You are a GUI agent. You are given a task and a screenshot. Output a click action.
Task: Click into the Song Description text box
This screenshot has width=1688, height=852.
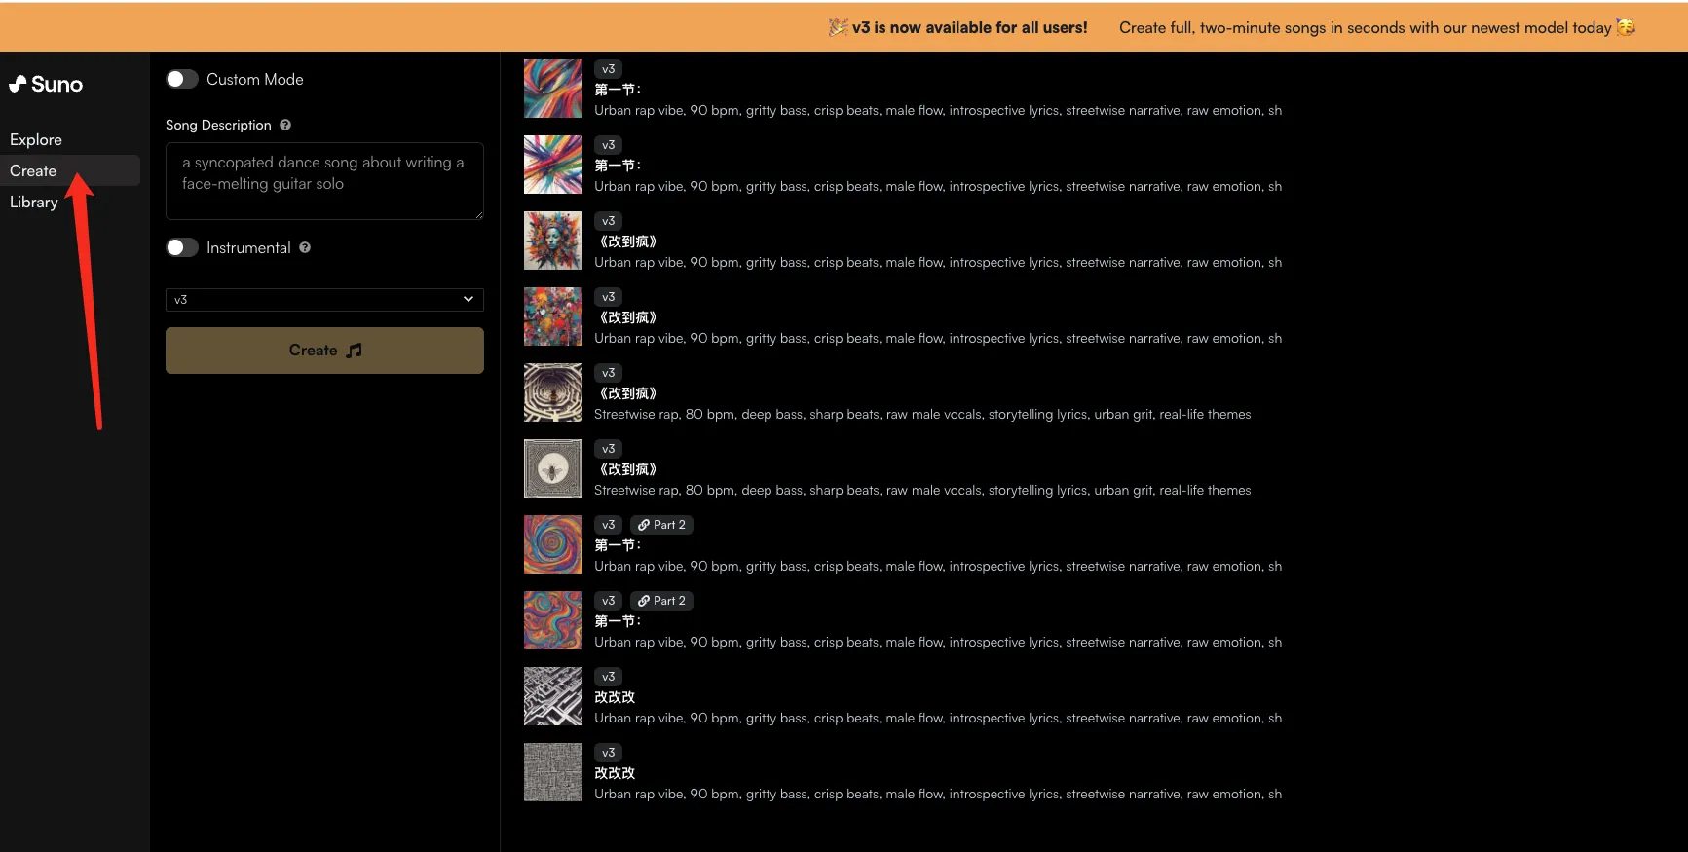pyautogui.click(x=324, y=181)
